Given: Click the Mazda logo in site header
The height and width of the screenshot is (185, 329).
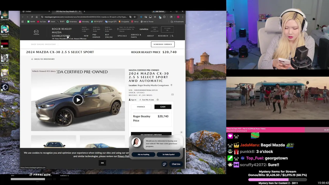Looking at the screenshot, I should [x=36, y=32].
